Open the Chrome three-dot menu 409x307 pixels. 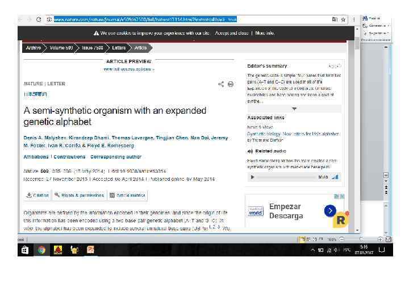(x=354, y=19)
